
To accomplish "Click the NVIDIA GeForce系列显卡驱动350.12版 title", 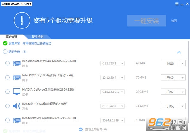I will [48, 90].
